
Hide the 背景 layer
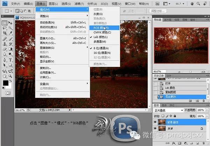pyautogui.click(x=155, y=128)
